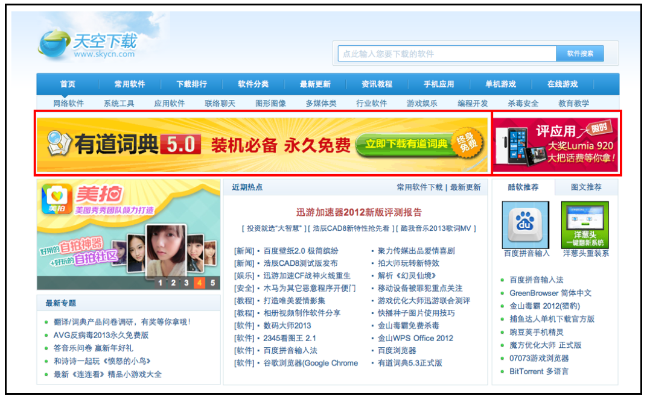This screenshot has height=399, width=647.
Task: Open the GreenBrowser 简体中文 link
Action: click(550, 293)
